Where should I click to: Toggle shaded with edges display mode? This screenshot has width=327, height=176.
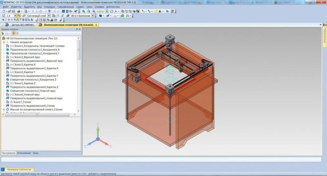(x=138, y=11)
